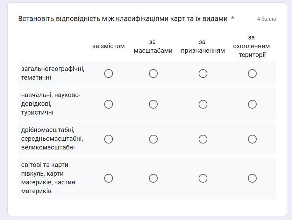The width and height of the screenshot is (292, 220).
Task: Click the 'за призначенням' column header
Action: pos(203,46)
